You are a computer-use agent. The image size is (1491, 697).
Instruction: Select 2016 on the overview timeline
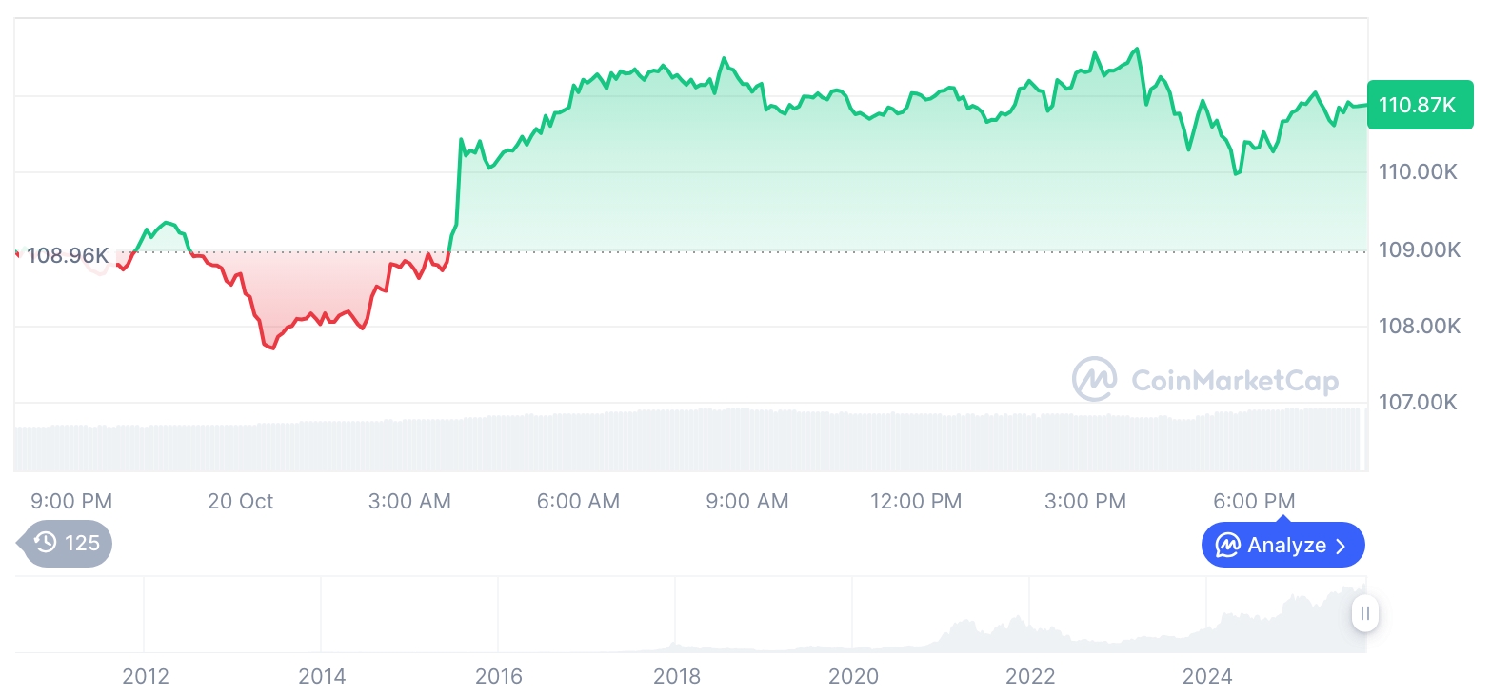point(499,677)
